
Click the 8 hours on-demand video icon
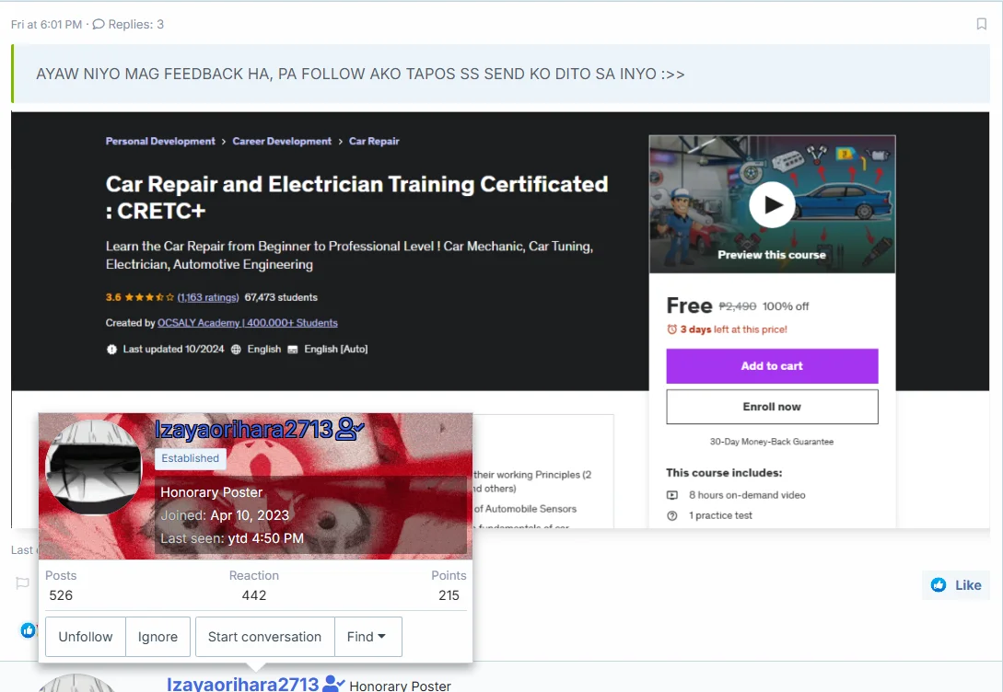[672, 495]
